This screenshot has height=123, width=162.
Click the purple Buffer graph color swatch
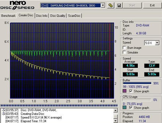click(x=124, y=91)
